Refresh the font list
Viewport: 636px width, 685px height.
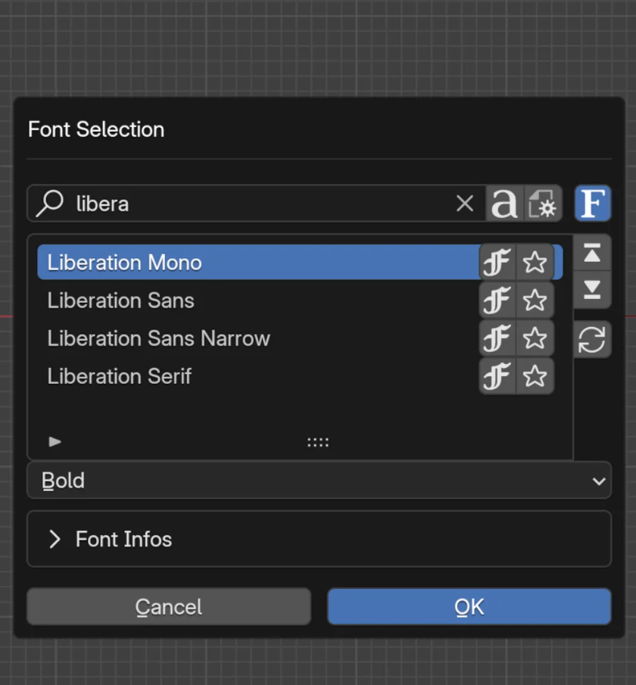point(592,340)
